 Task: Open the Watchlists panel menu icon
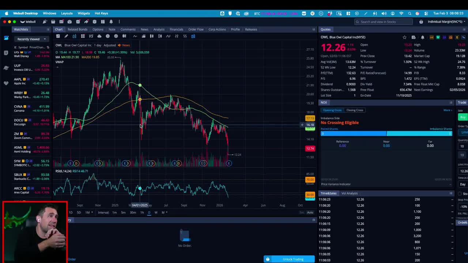pos(48,29)
